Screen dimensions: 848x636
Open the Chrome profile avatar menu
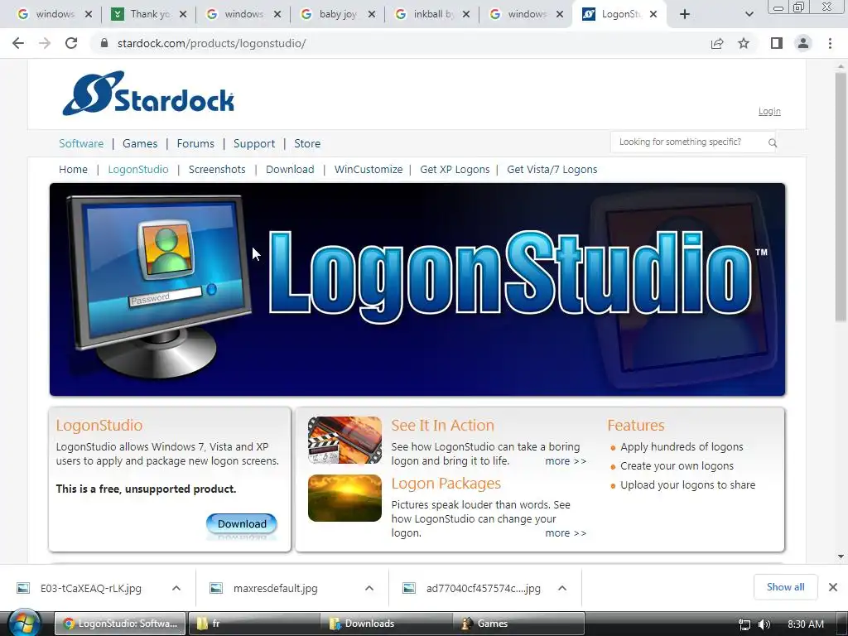pyautogui.click(x=803, y=43)
